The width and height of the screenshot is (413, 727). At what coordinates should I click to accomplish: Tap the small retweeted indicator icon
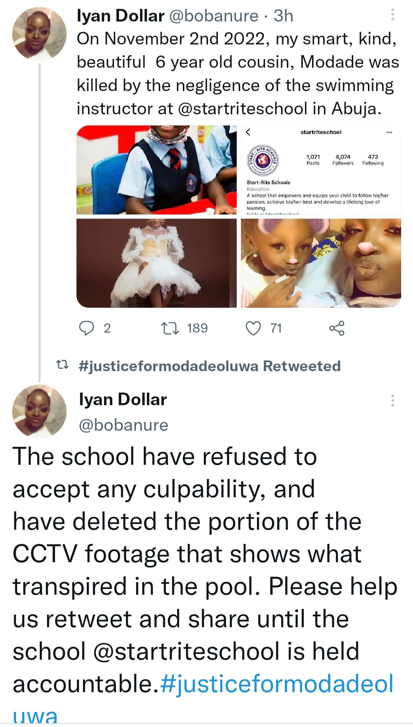pos(62,365)
